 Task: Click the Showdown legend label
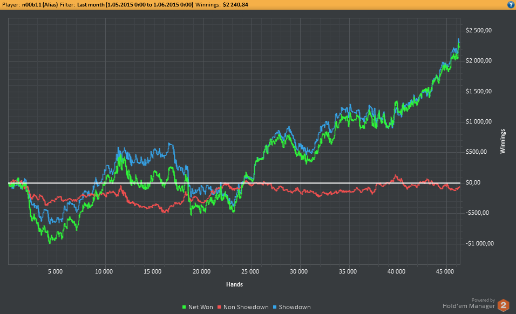(x=295, y=307)
